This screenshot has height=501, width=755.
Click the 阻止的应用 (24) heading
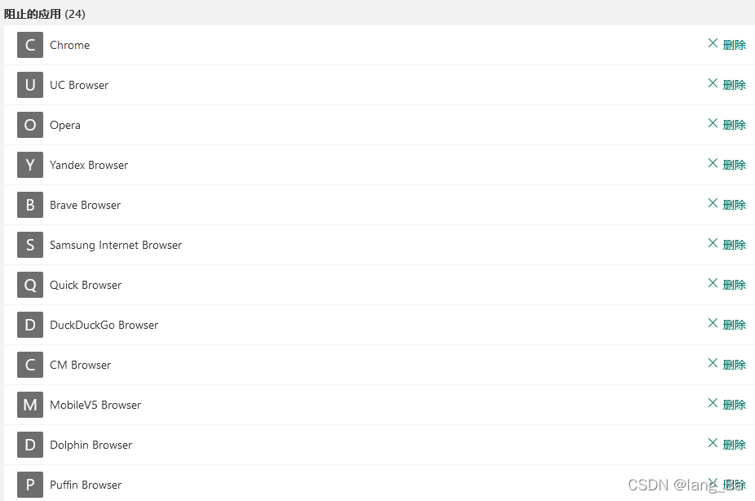(45, 14)
